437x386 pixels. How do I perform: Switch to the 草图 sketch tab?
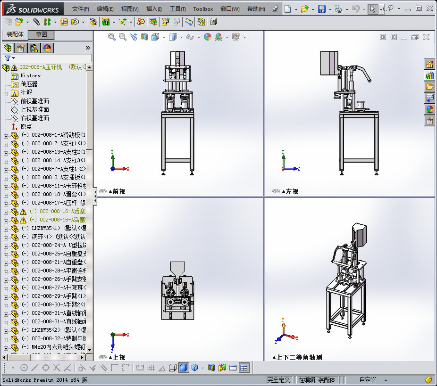[41, 34]
